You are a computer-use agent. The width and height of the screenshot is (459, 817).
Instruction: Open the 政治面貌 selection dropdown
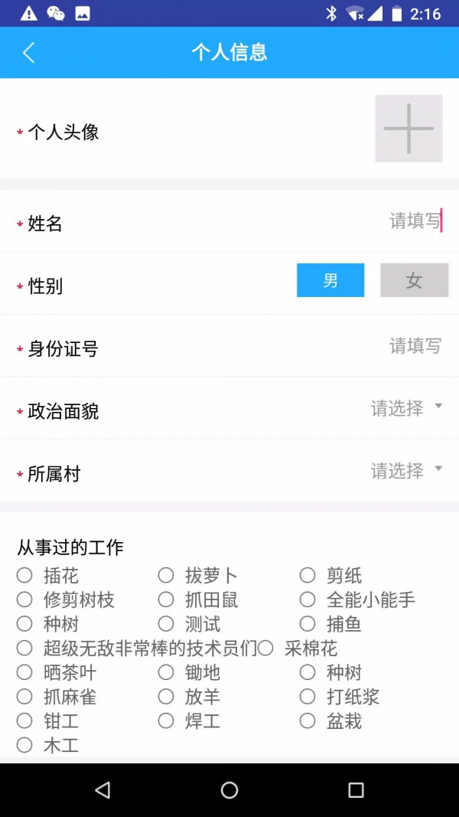pos(404,410)
